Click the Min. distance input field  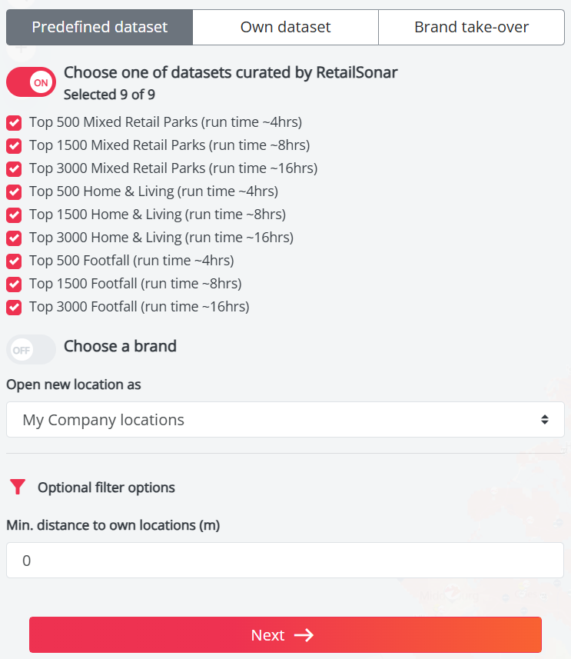(285, 561)
